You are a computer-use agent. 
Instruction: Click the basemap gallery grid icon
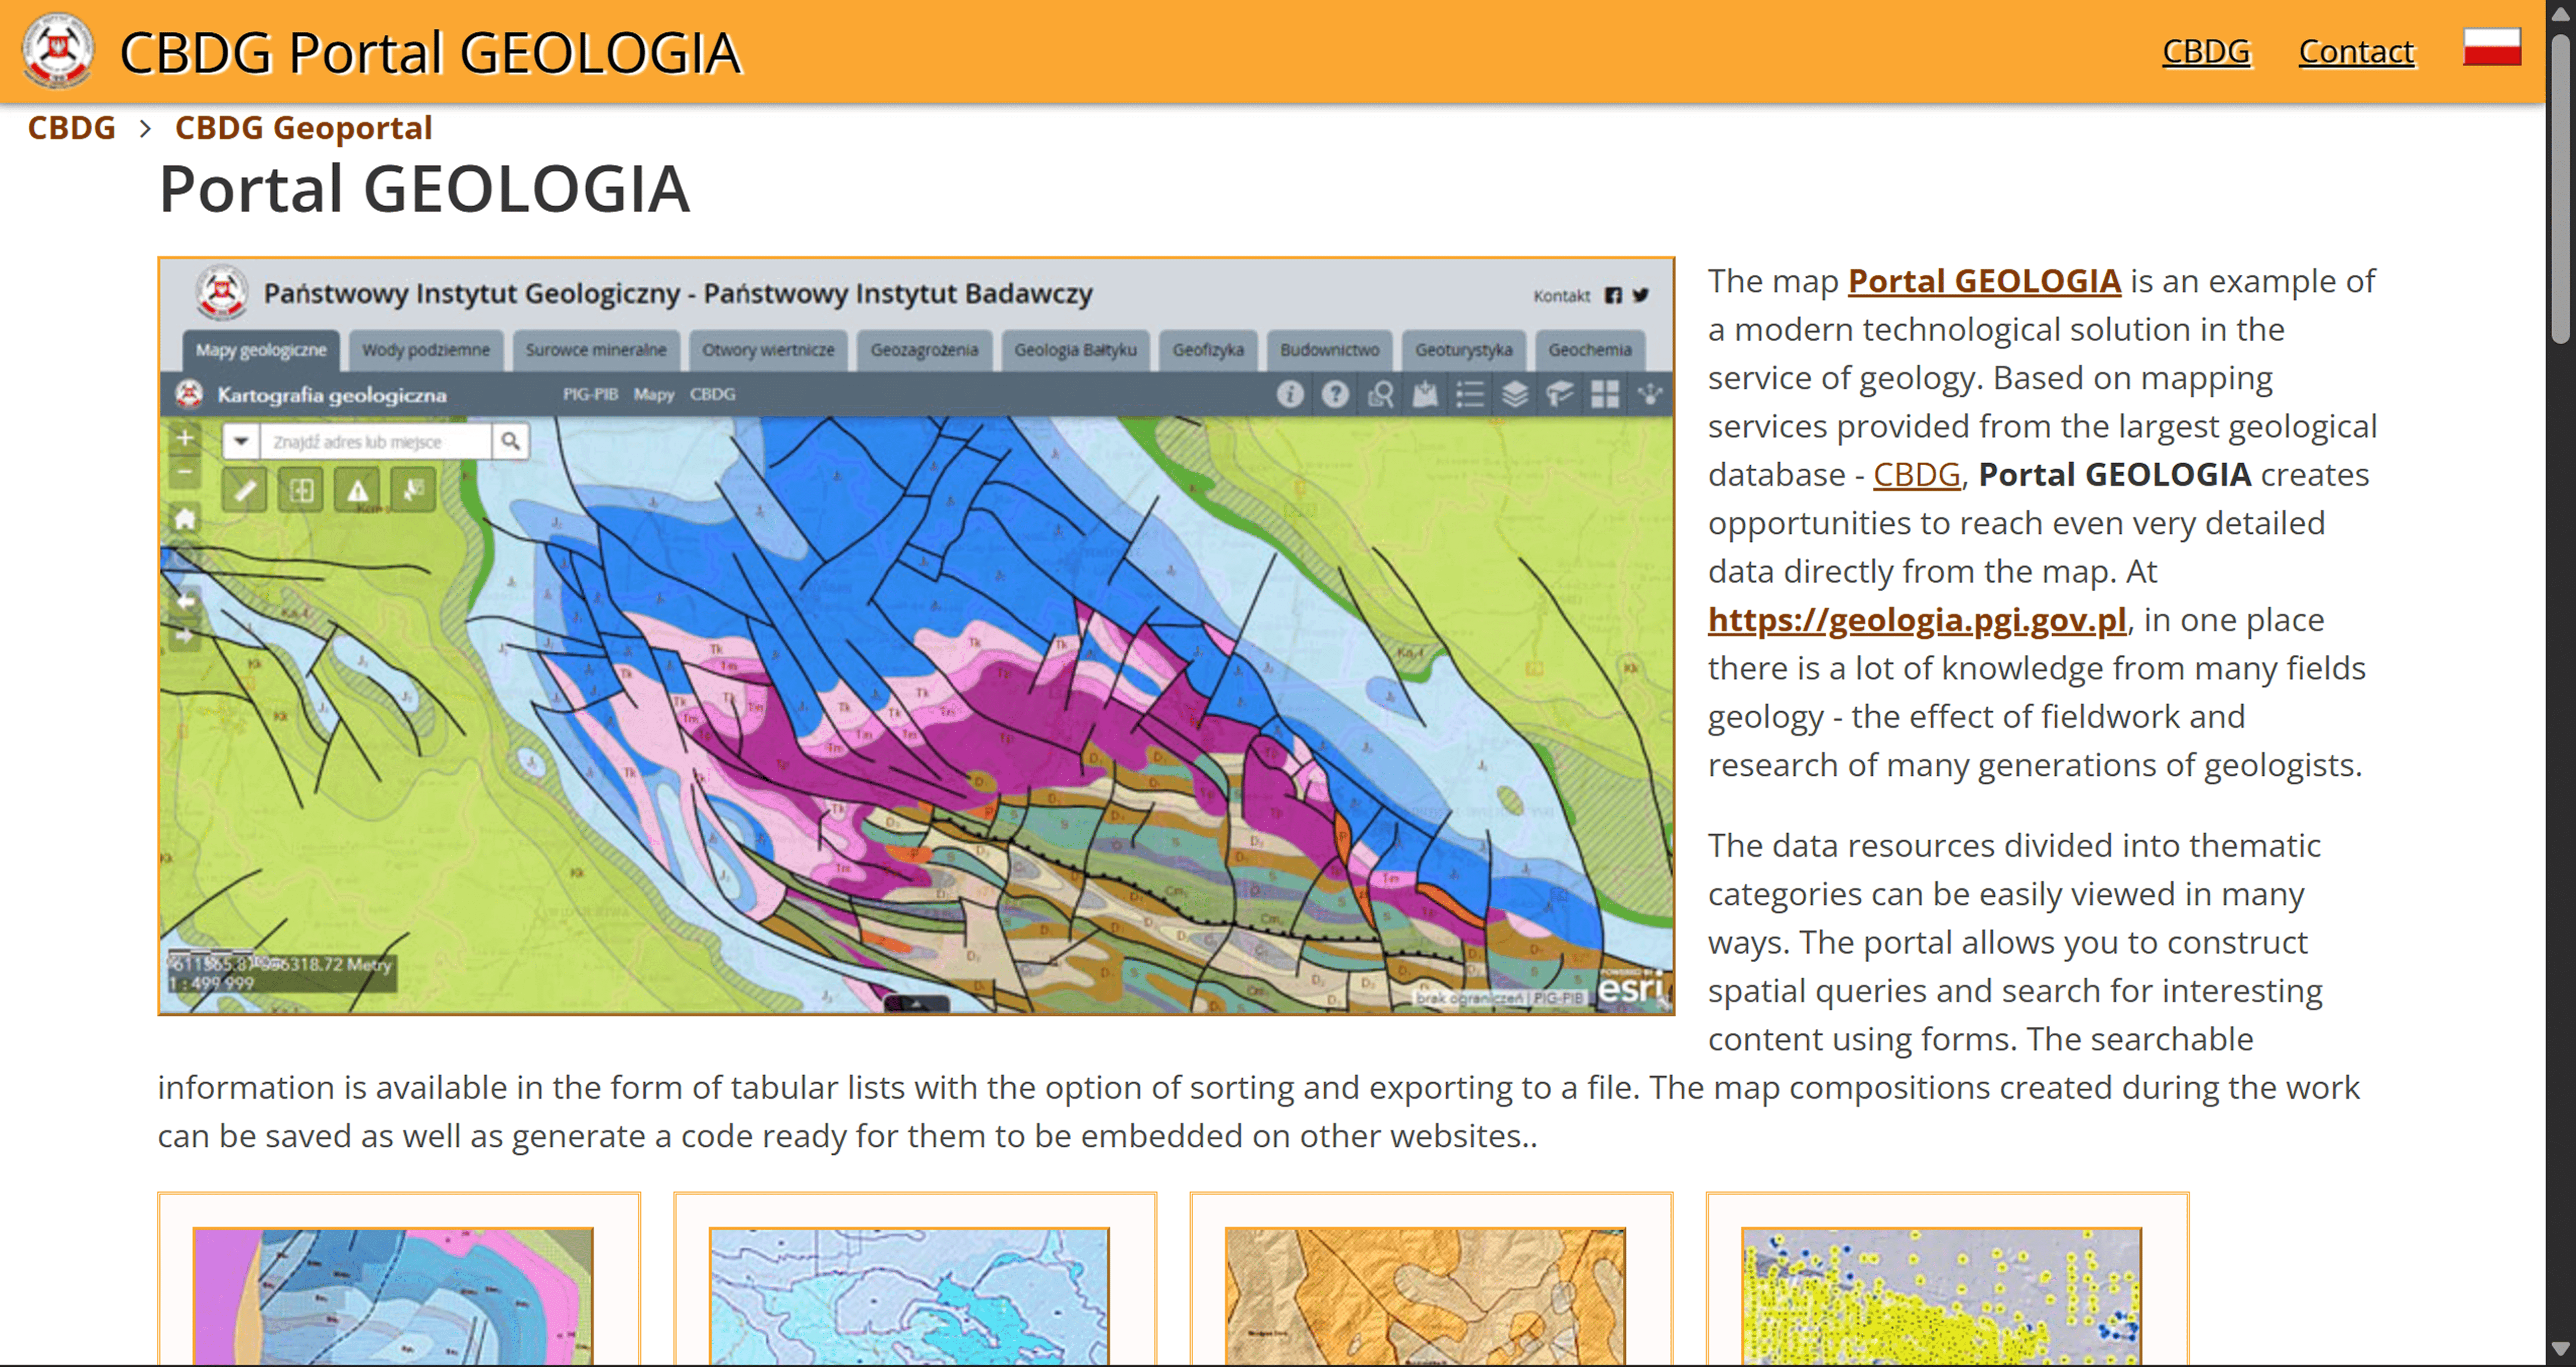1605,394
